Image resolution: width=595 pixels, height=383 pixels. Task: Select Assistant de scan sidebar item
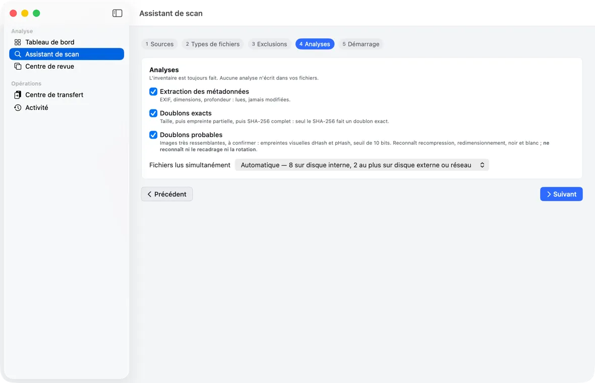[67, 54]
